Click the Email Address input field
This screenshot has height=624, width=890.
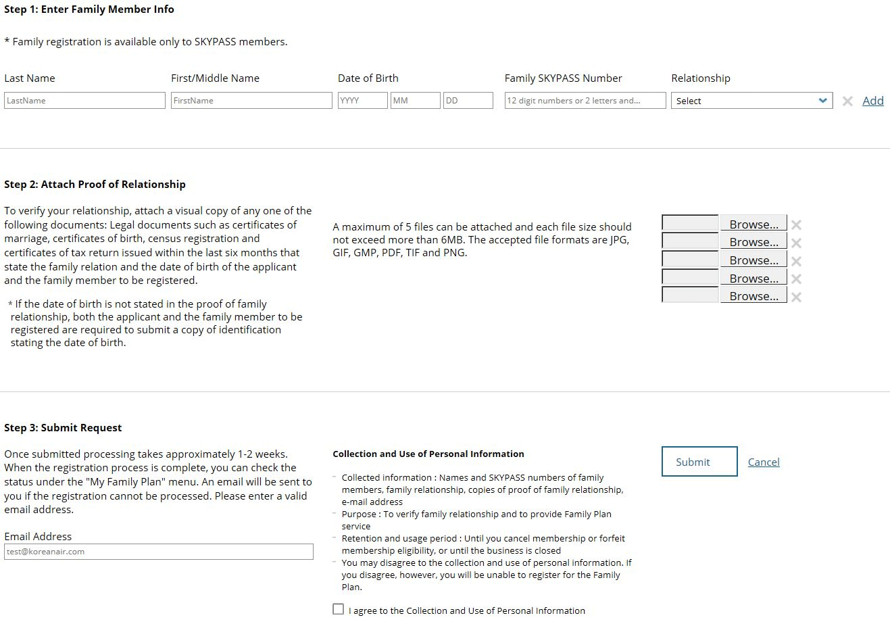click(159, 552)
